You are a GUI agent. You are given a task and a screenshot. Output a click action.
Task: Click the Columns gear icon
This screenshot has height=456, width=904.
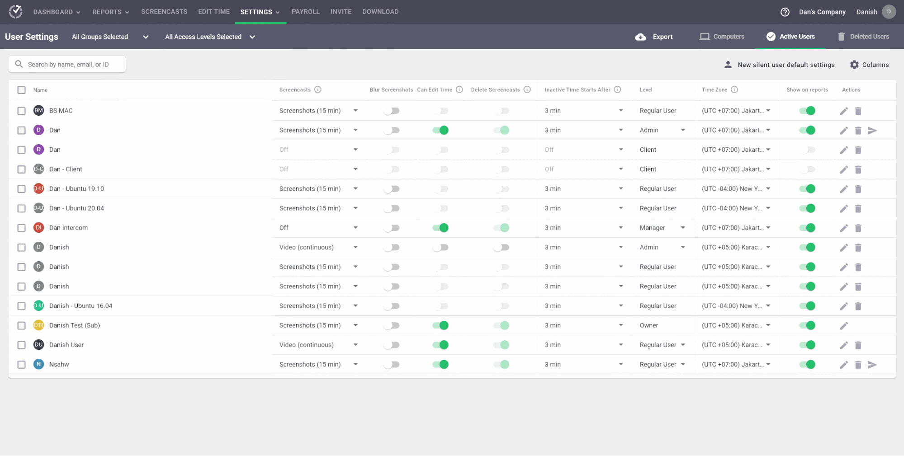pos(854,65)
